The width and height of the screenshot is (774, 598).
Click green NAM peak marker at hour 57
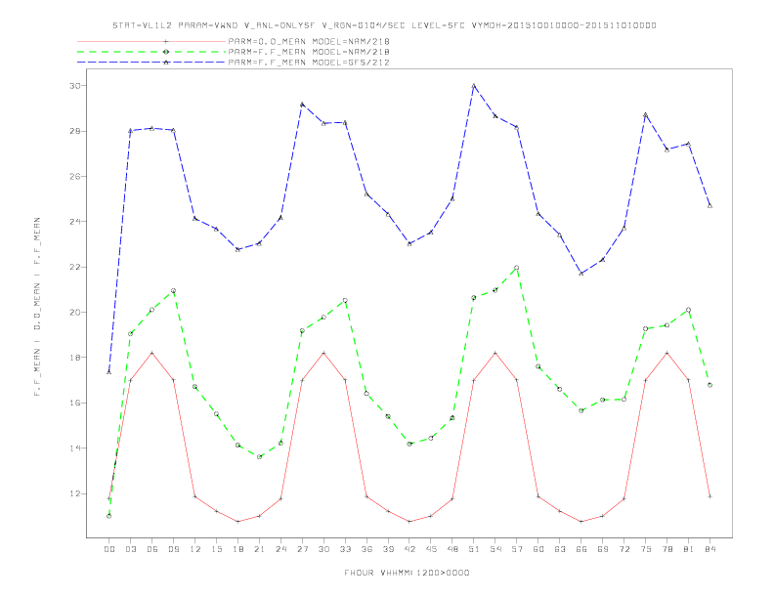click(517, 268)
